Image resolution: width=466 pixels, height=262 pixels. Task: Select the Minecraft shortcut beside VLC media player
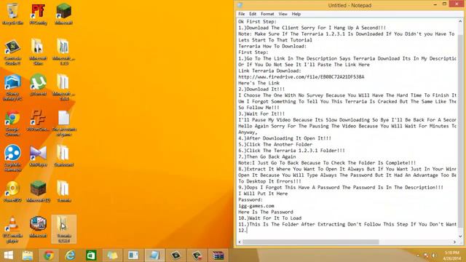pos(38,227)
